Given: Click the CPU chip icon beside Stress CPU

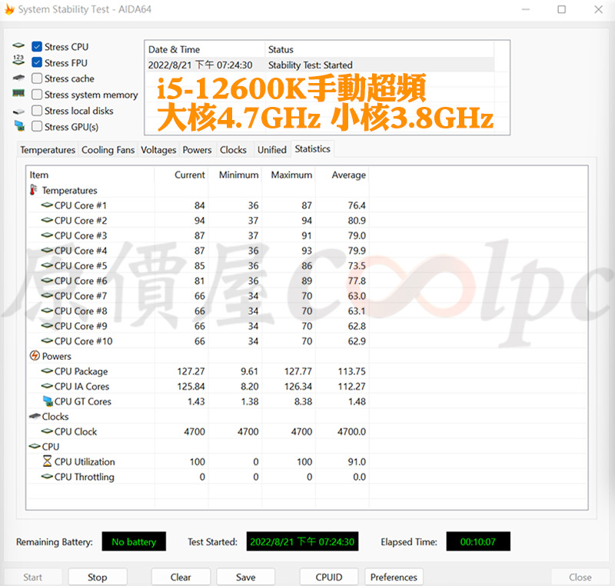Looking at the screenshot, I should (x=18, y=45).
